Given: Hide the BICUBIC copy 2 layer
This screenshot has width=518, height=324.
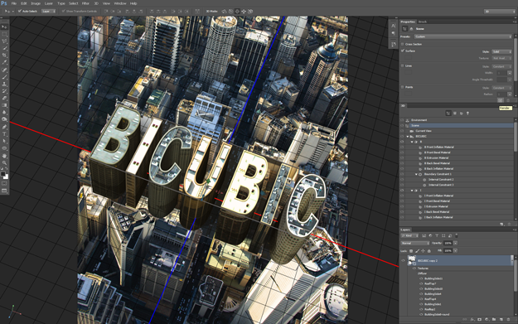Looking at the screenshot, I should click(x=403, y=260).
